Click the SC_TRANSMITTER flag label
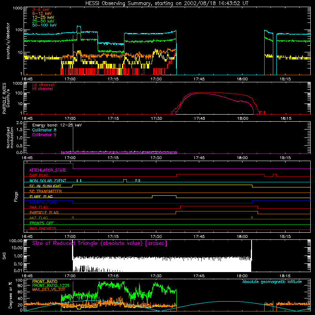 pos(45,191)
